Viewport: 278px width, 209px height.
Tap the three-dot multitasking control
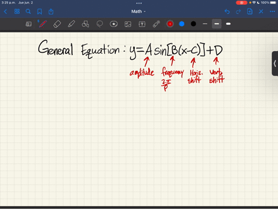pos(139,3)
